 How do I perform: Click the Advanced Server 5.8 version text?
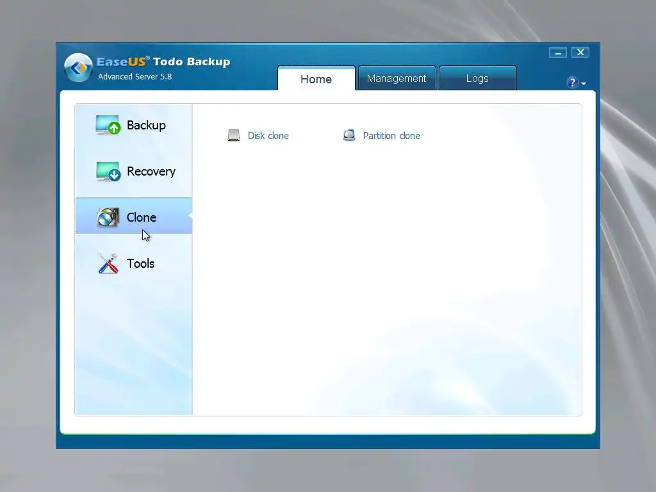point(135,77)
